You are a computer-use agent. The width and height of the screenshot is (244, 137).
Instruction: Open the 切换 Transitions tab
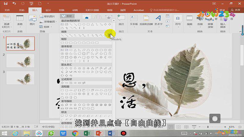coord(62,10)
